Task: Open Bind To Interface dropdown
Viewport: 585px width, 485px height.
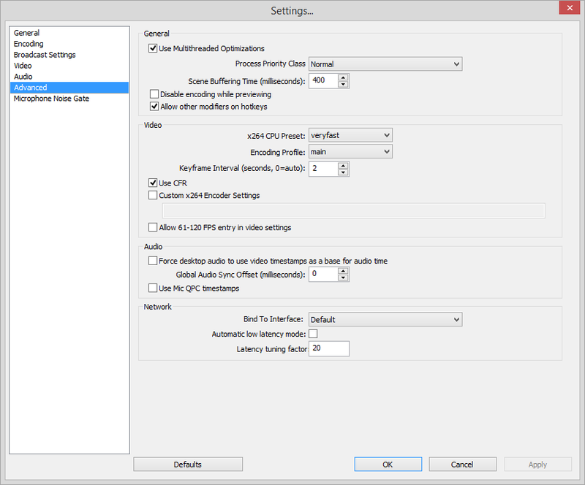Action: coord(385,319)
